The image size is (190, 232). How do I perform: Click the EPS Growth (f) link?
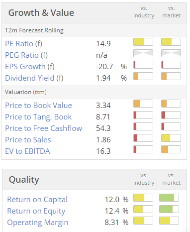[30, 67]
